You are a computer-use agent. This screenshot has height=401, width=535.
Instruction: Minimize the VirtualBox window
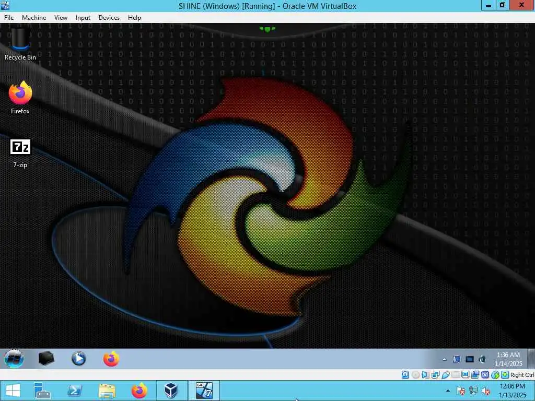point(489,5)
